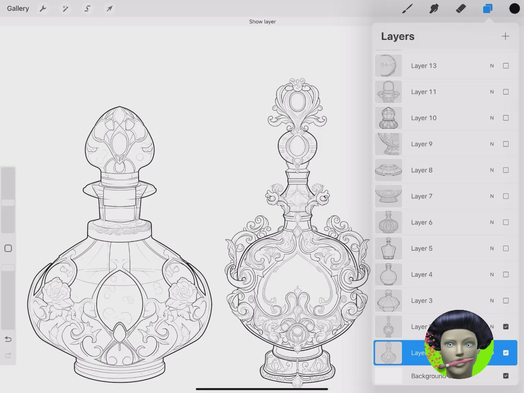Select the Brush tool
This screenshot has height=393, width=524.
point(407,9)
